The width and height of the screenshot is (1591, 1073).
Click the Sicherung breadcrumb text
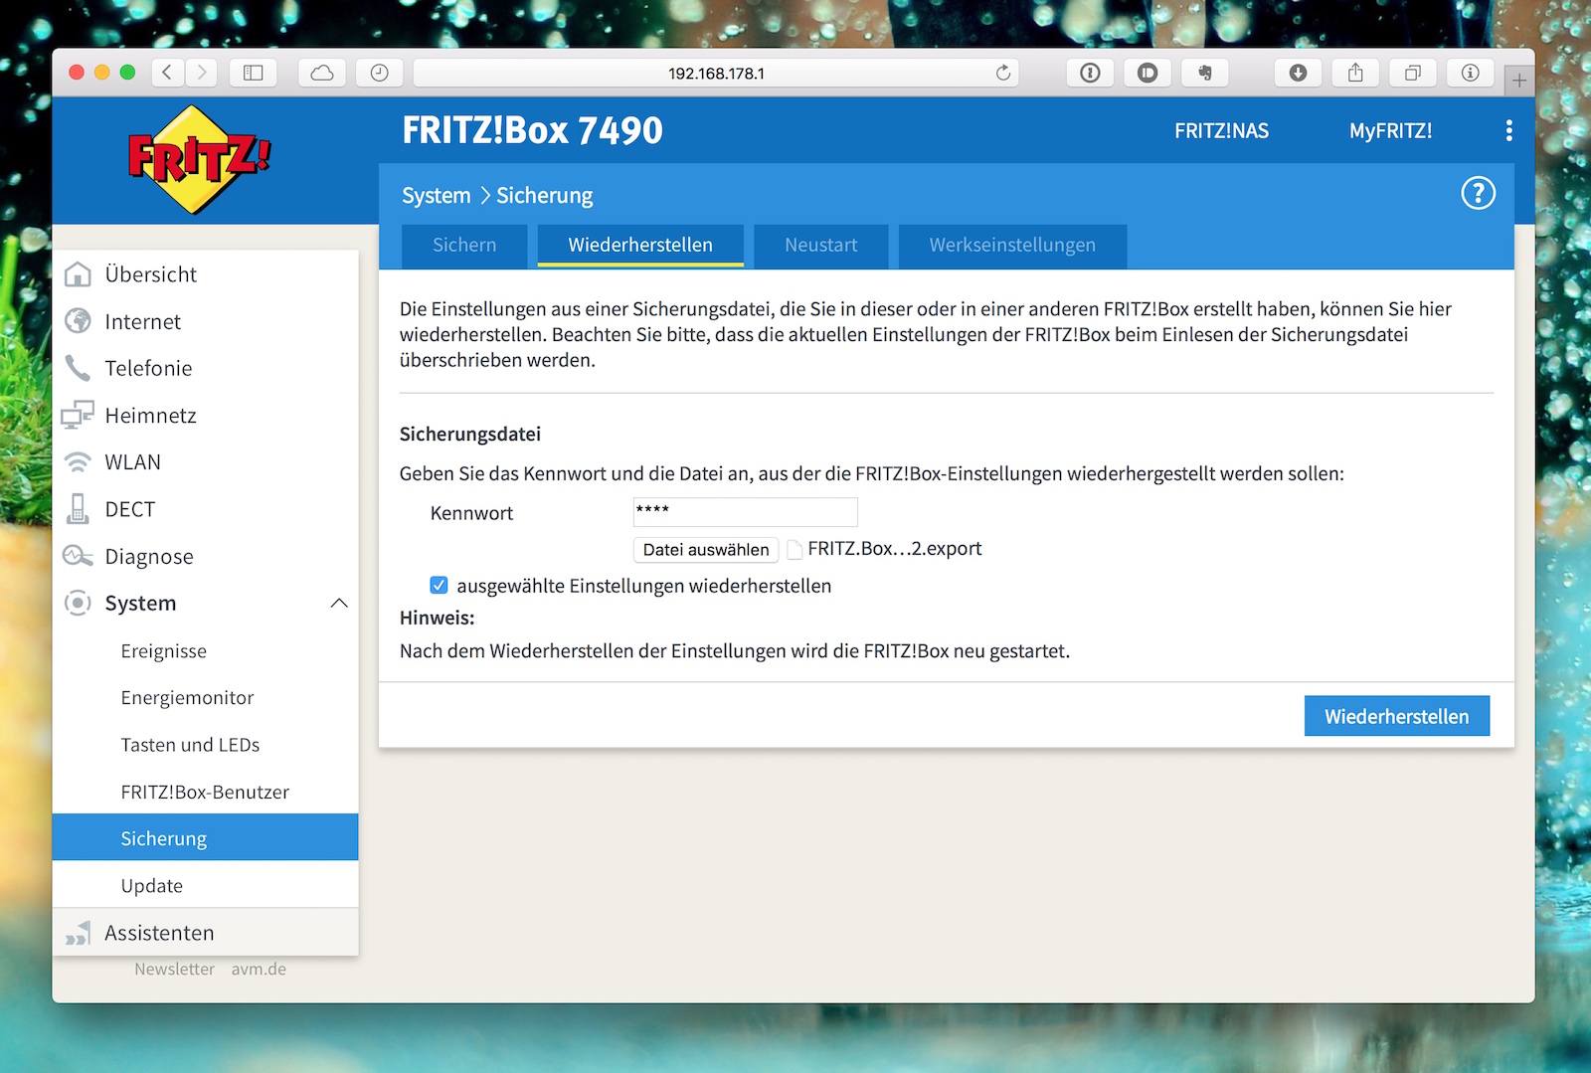point(544,196)
